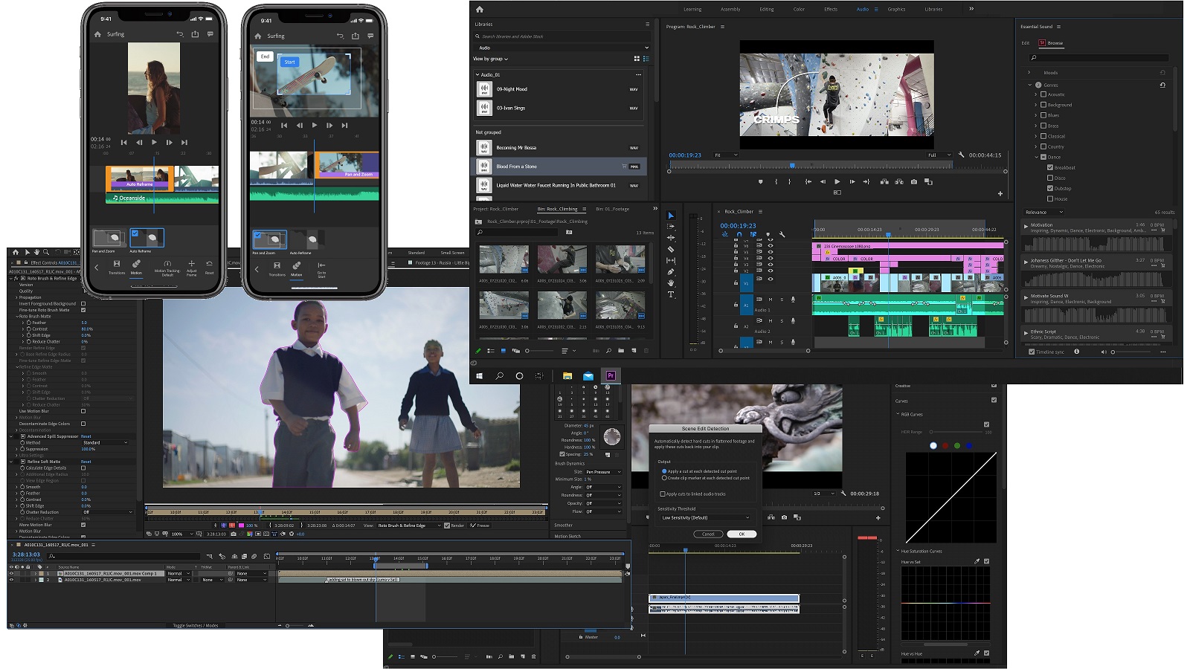Check the Breakbeat genre checkbox
Screen dimensions: 1190x669
tap(1050, 167)
